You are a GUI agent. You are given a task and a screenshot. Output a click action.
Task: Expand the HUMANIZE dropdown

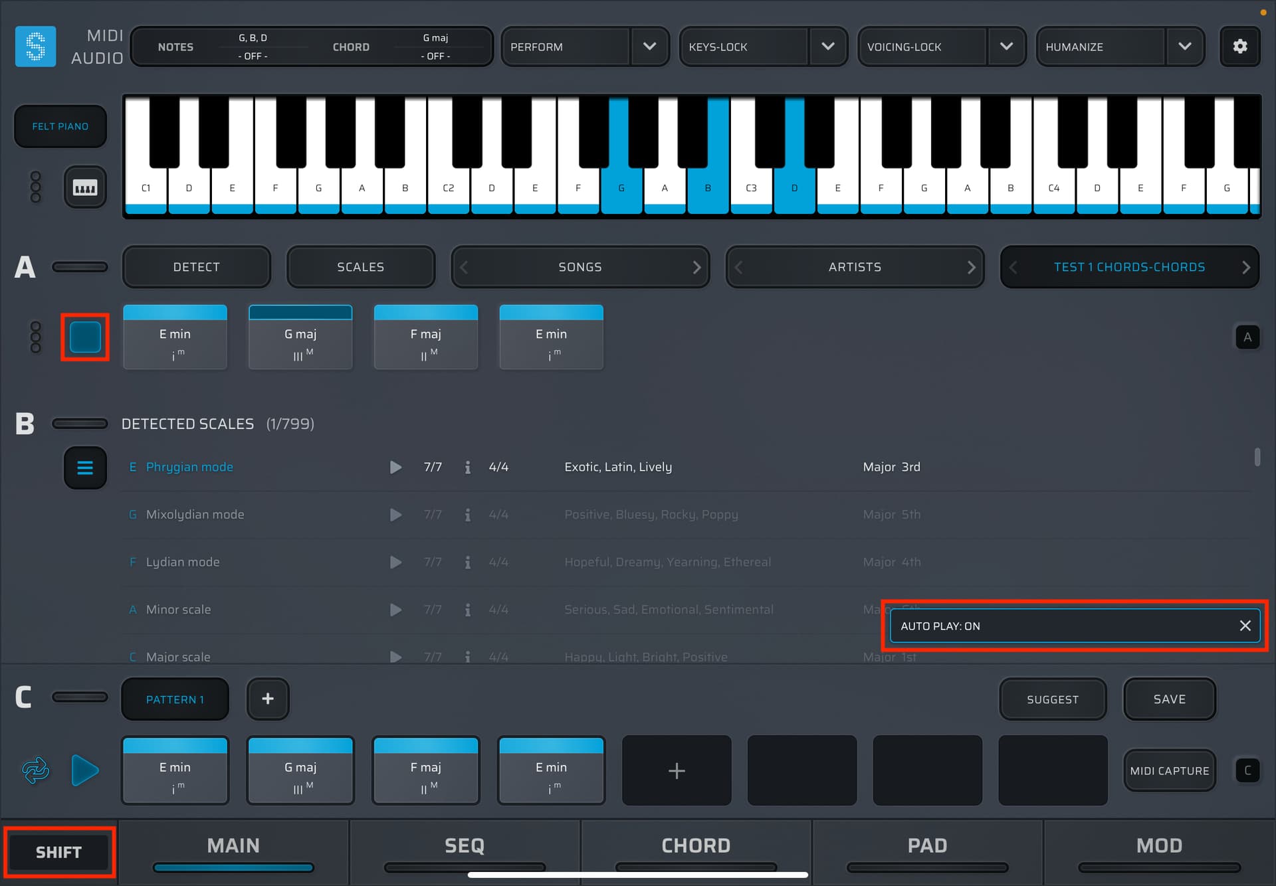(1185, 46)
